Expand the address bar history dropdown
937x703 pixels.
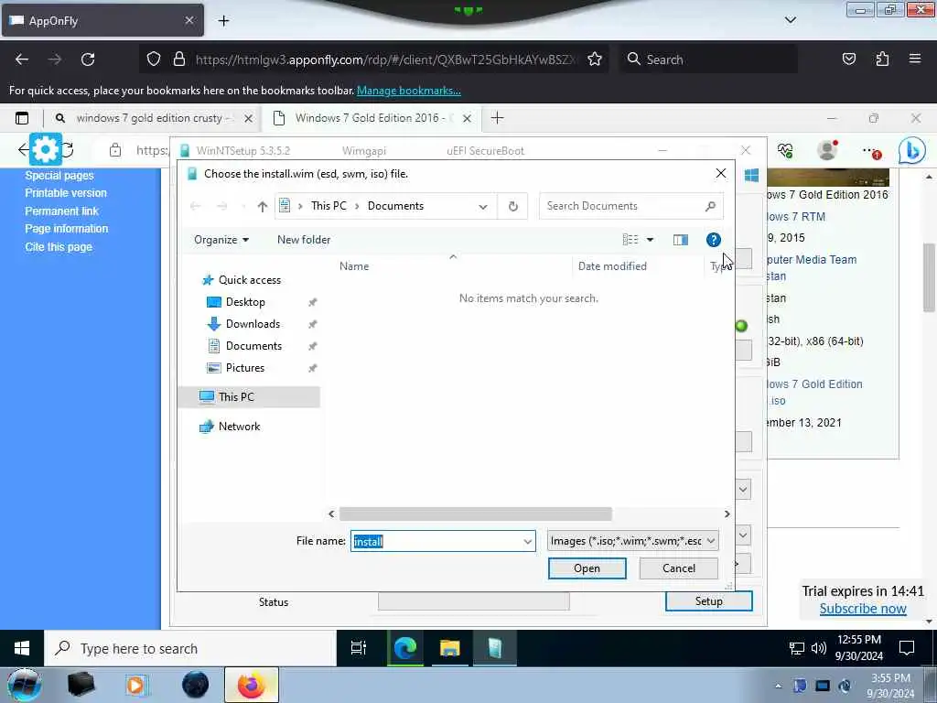483,207
